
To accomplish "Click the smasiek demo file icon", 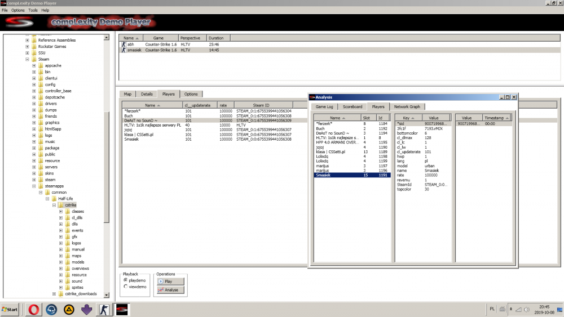I will [x=124, y=50].
